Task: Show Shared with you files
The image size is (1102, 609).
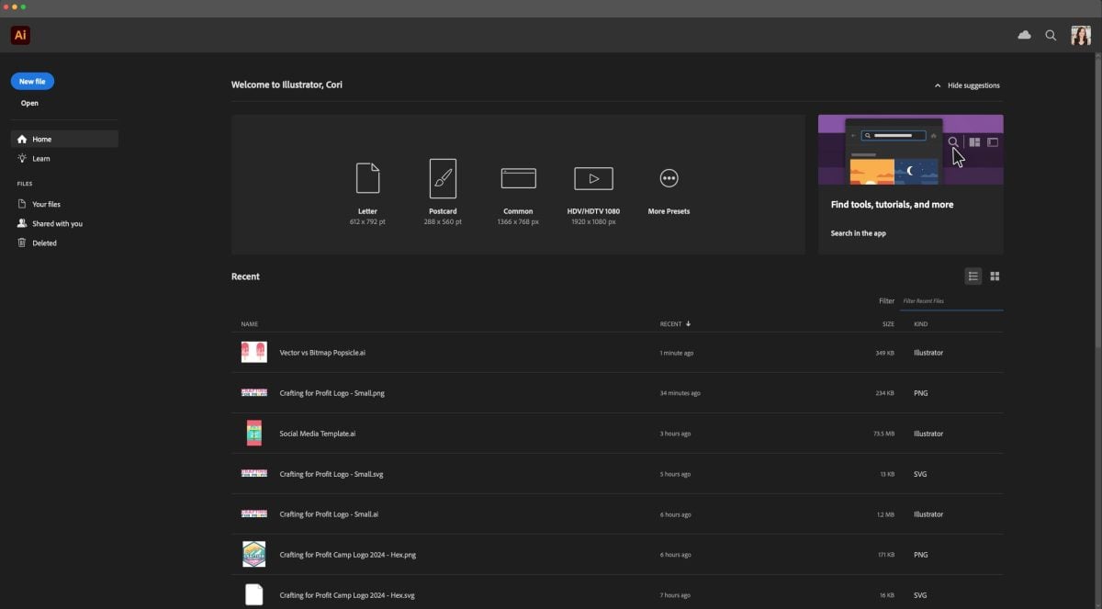Action: point(50,224)
